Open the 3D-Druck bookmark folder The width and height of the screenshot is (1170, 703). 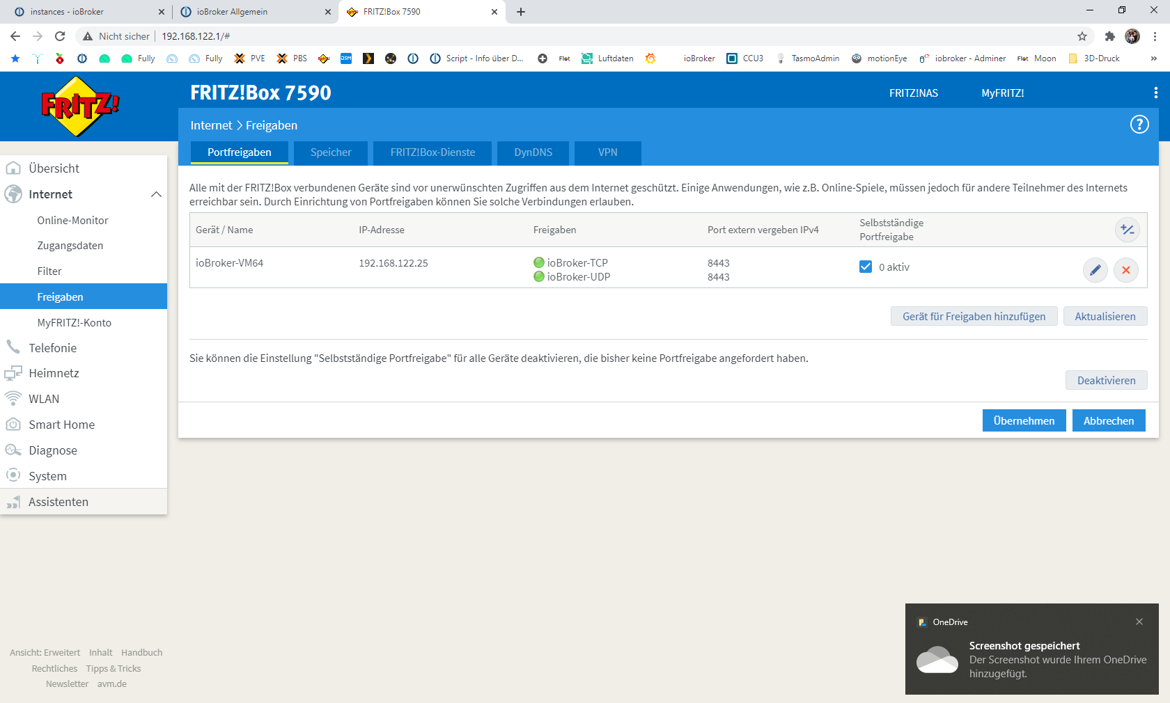[1094, 58]
